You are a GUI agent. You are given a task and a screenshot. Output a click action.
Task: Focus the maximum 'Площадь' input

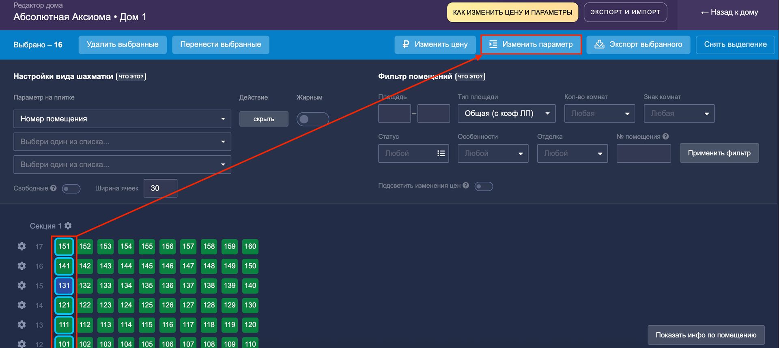coord(434,114)
